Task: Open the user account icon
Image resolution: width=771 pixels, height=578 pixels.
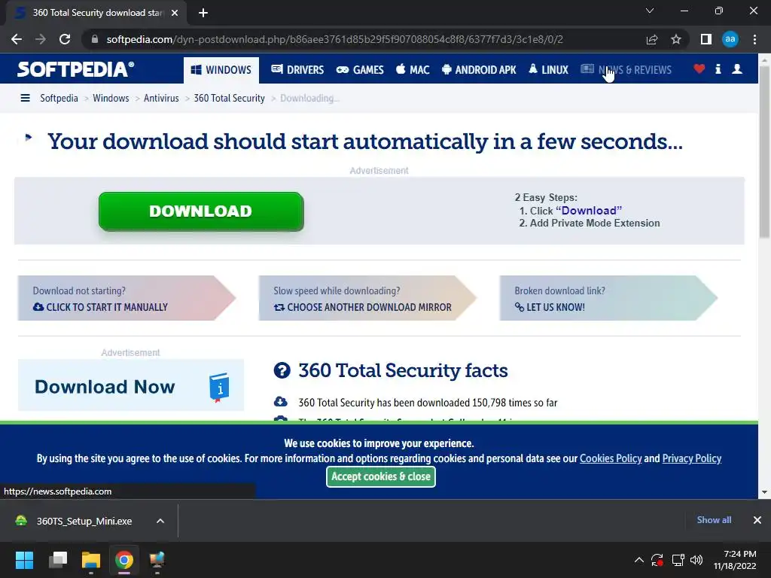Action: [737, 69]
